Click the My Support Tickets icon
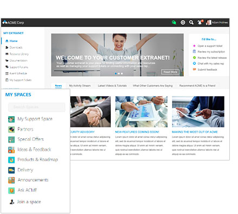Viewport: 238px width, 214px height. pos(7,80)
